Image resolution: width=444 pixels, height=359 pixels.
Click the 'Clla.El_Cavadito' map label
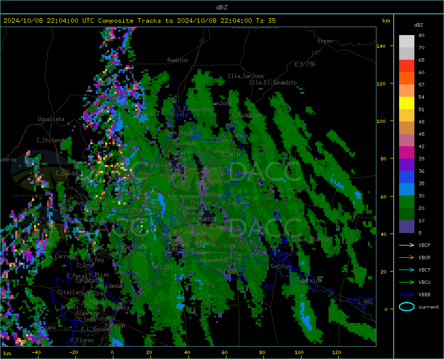point(273,82)
